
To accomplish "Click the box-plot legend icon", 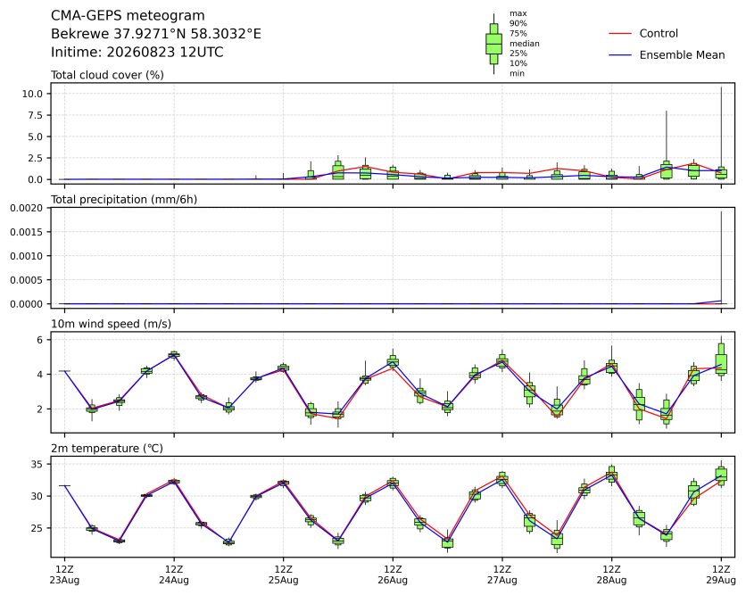I will 493,44.
